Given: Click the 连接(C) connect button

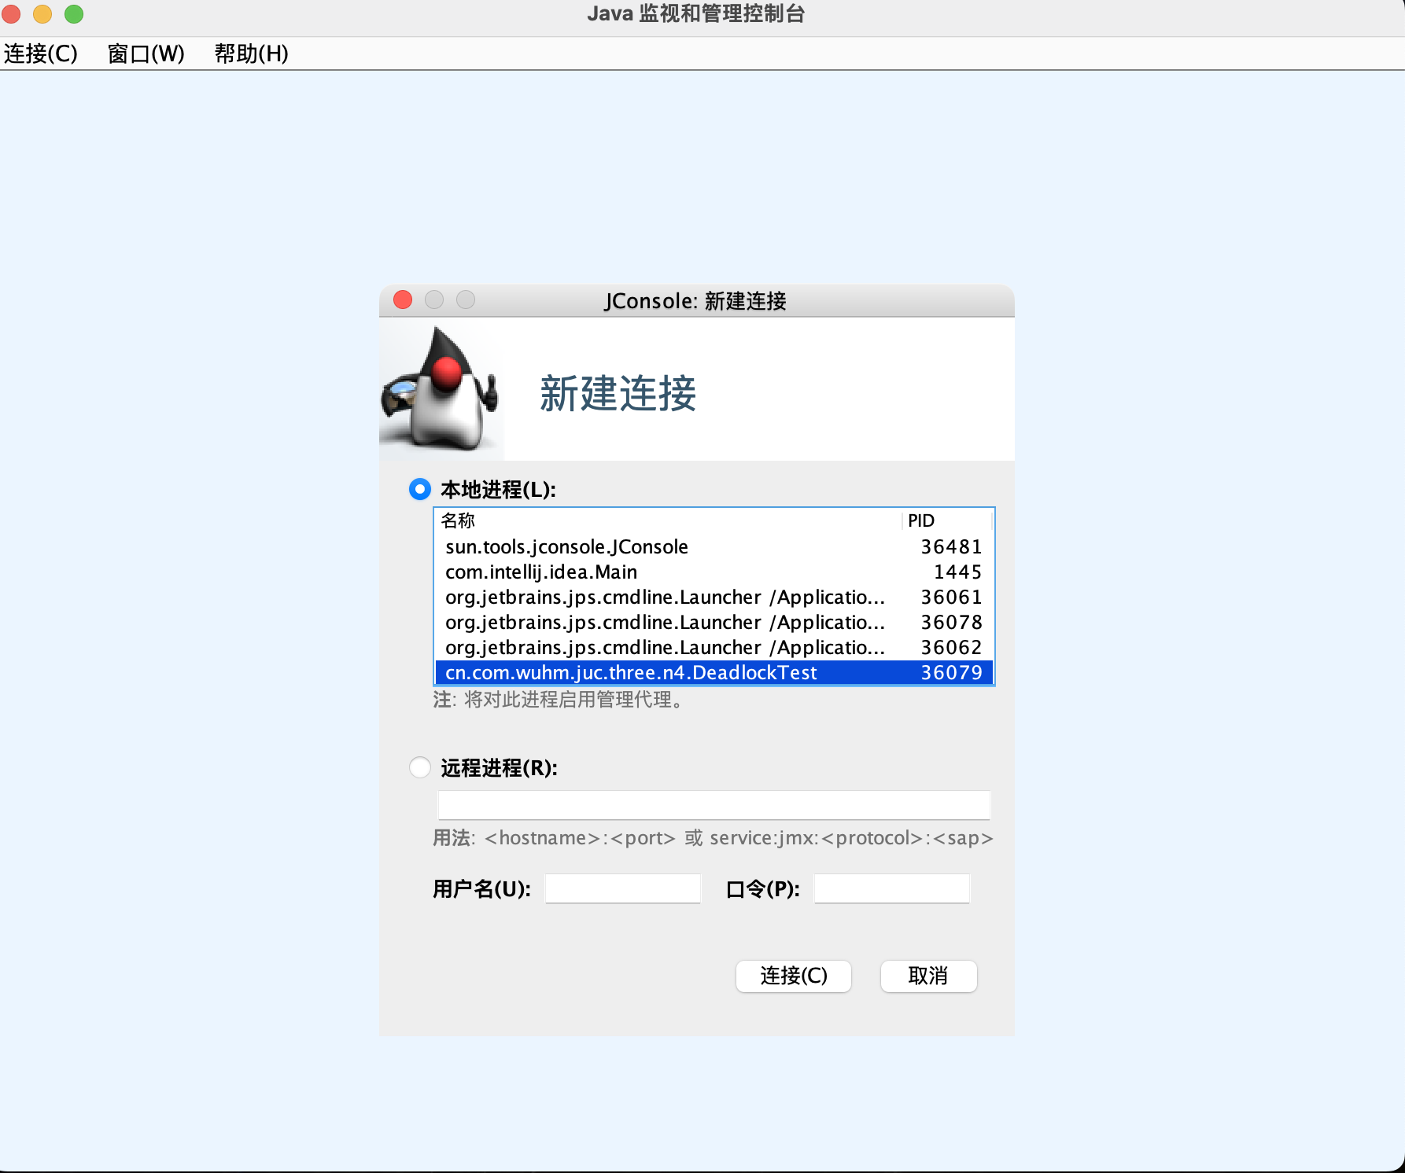Looking at the screenshot, I should coord(794,976).
